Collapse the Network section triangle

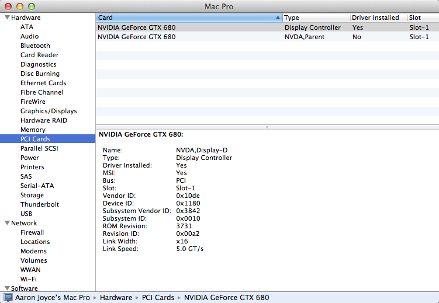pyautogui.click(x=7, y=223)
